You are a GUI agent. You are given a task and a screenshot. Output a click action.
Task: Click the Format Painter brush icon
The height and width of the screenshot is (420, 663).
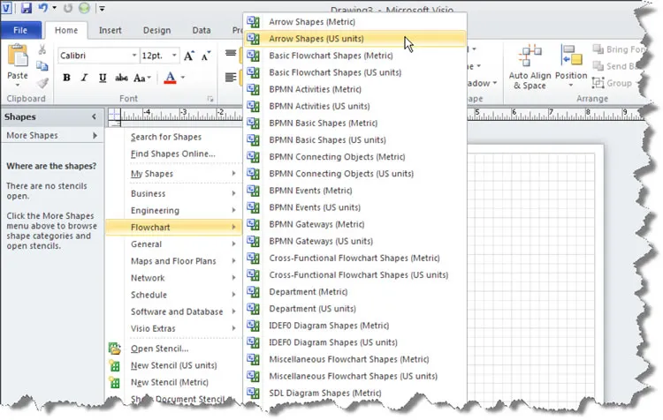click(x=42, y=83)
